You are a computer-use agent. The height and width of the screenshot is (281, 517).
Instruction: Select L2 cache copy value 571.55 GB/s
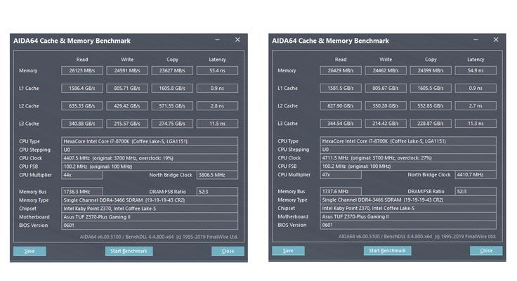(172, 106)
